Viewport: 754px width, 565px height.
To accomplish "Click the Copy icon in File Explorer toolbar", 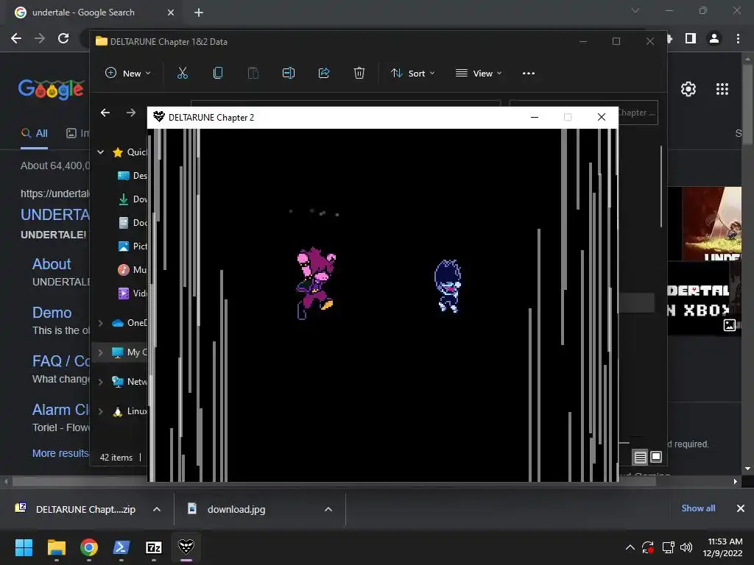I will 218,73.
